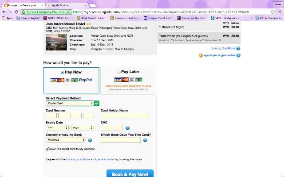Click the Book & Pay Now button
Image resolution: width=284 pixels, height=177 pixels.
130,174
